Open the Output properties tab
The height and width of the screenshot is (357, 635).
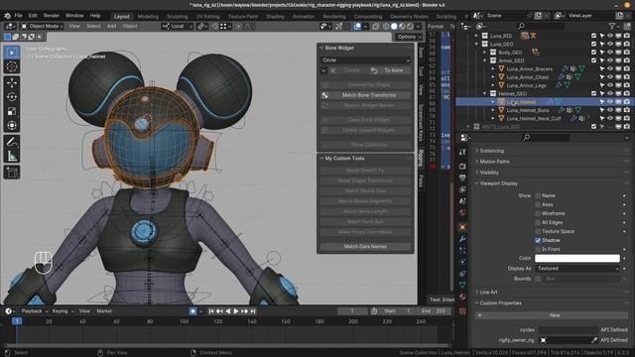(x=462, y=178)
